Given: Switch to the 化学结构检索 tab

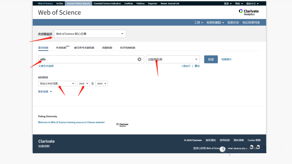Looking at the screenshot, I should [x=128, y=48].
